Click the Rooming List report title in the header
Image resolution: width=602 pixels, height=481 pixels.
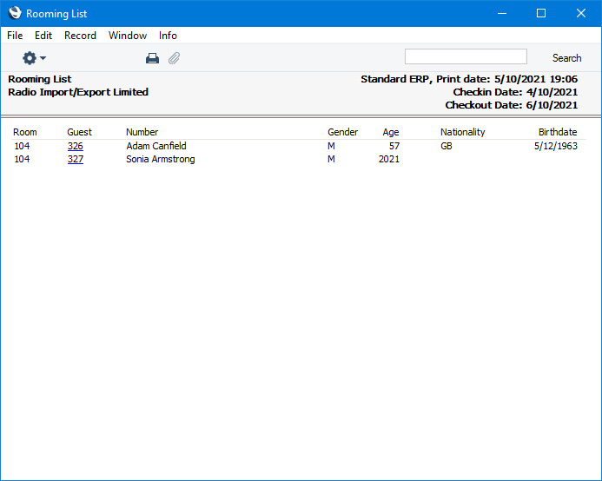click(x=40, y=79)
